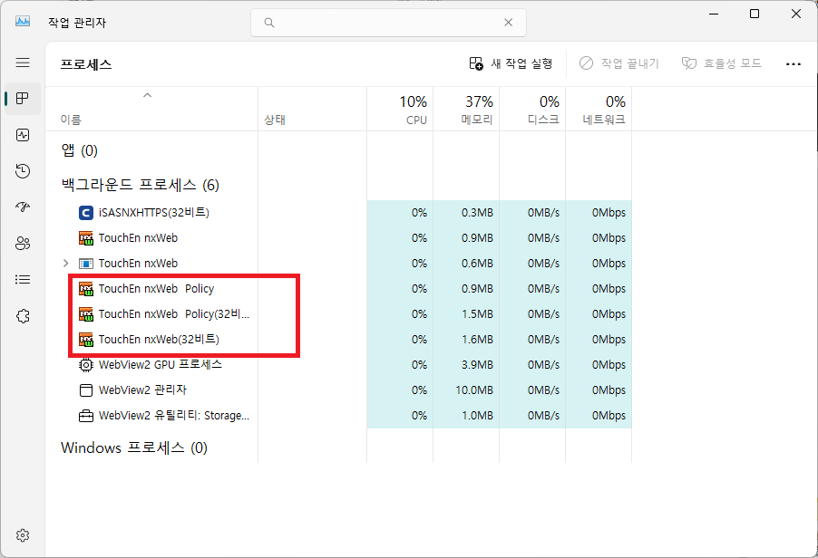Image resolution: width=818 pixels, height=558 pixels.
Task: Open the Performance page in sidebar
Action: (23, 135)
